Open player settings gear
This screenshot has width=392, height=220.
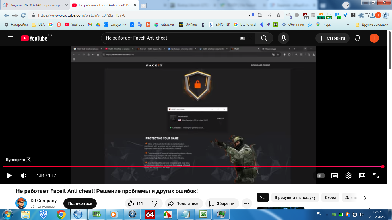(x=348, y=176)
